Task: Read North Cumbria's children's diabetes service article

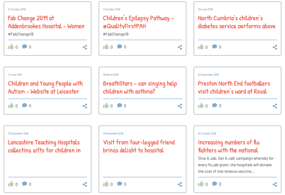Action: pyautogui.click(x=237, y=22)
